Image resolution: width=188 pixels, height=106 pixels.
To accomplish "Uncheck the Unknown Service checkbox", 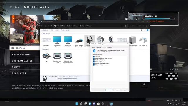I will [94, 65].
